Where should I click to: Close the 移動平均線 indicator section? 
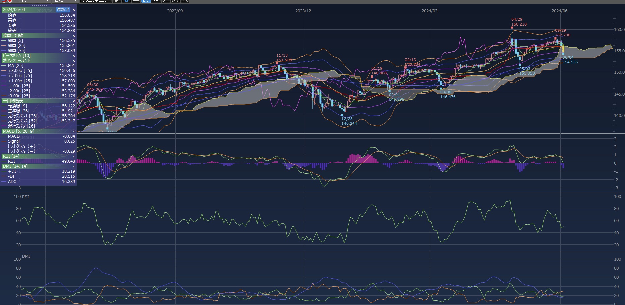point(74,36)
